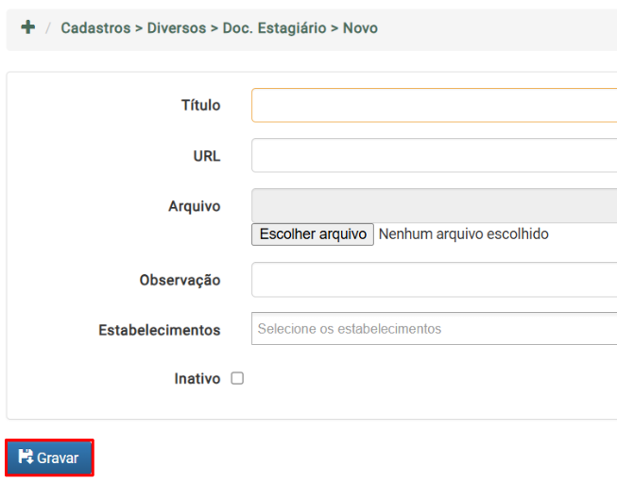Screen dimensions: 617x484
Task: Select Diversos in the breadcrumb path
Action: pyautogui.click(x=177, y=28)
